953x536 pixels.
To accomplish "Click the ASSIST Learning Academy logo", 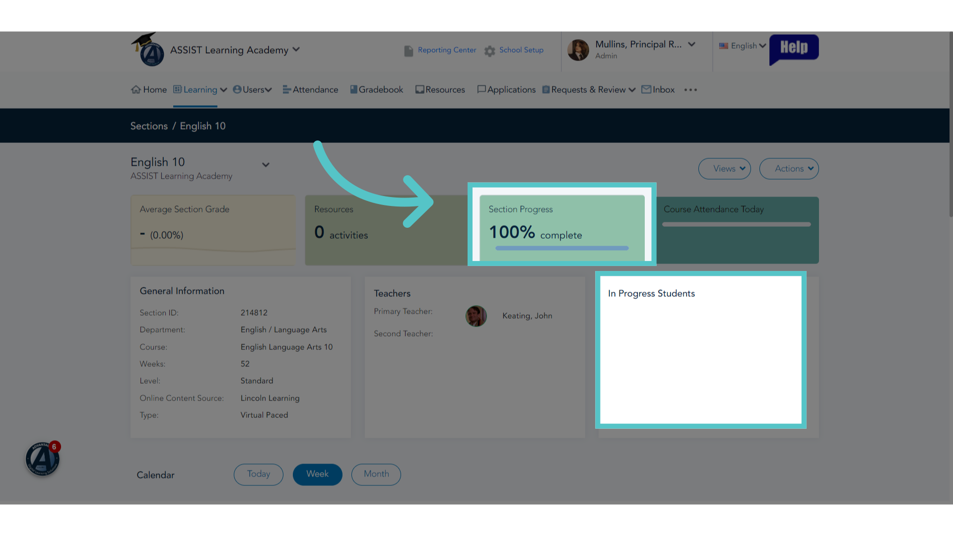I will click(147, 50).
